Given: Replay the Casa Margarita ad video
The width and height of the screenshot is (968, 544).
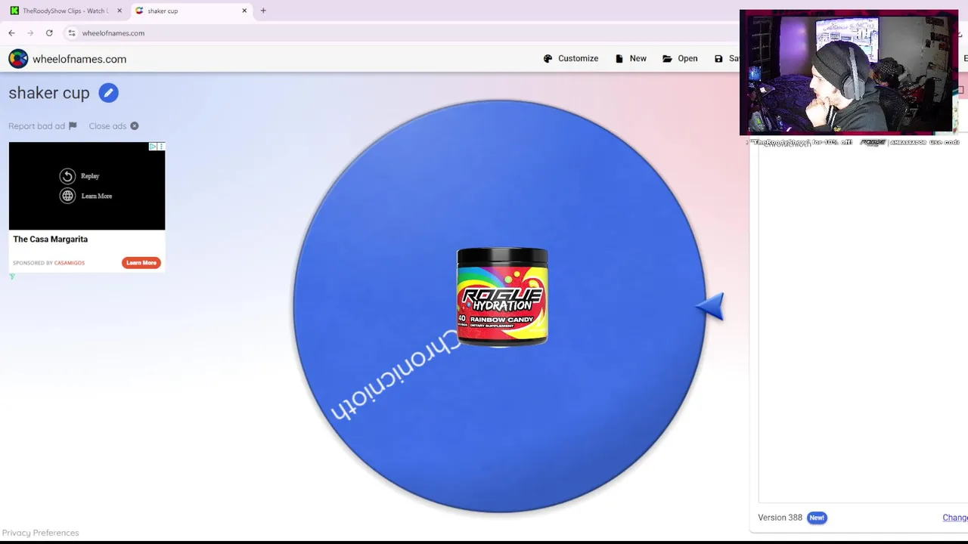Looking at the screenshot, I should (80, 176).
